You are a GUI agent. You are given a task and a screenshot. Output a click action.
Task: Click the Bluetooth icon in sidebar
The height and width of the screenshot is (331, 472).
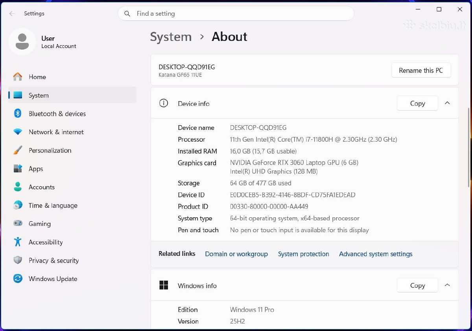coord(18,113)
